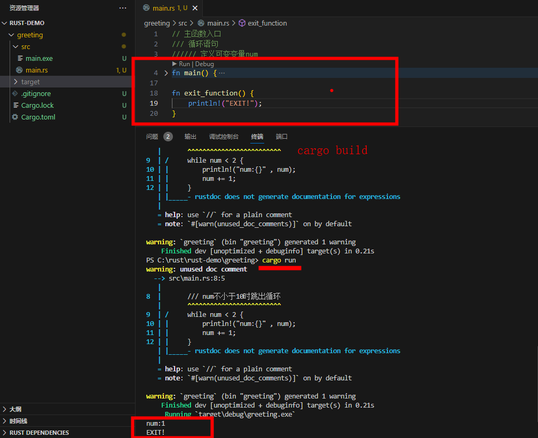Click the U status on Cargo.toml

[124, 117]
